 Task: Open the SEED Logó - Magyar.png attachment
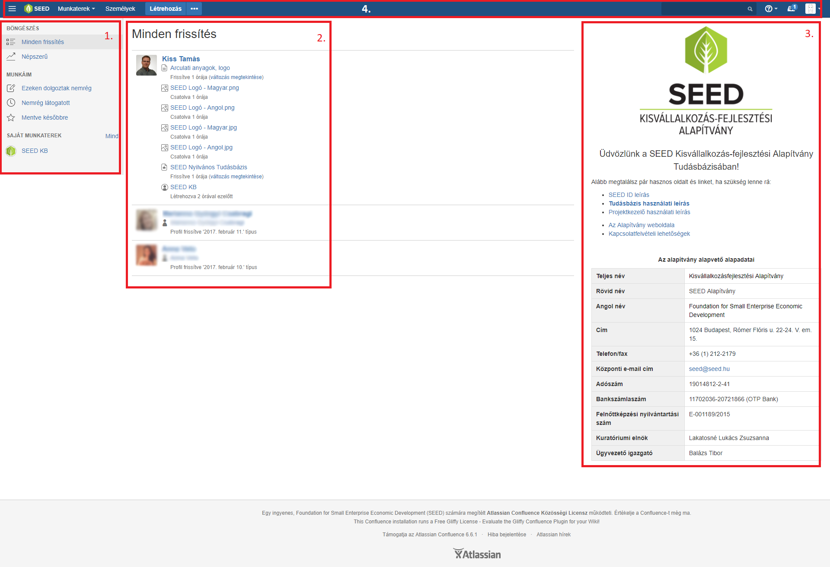[x=204, y=88]
